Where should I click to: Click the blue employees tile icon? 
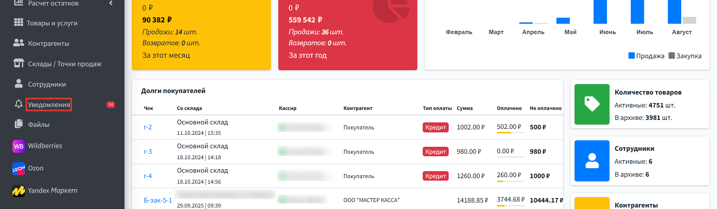point(592,160)
